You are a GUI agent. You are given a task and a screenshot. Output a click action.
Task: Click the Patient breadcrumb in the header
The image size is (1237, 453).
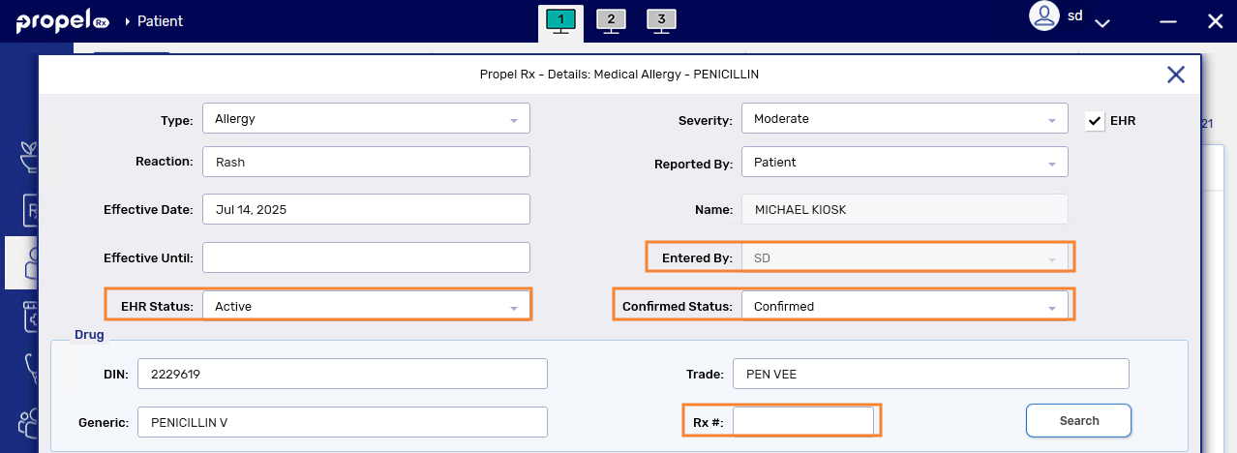[x=160, y=21]
